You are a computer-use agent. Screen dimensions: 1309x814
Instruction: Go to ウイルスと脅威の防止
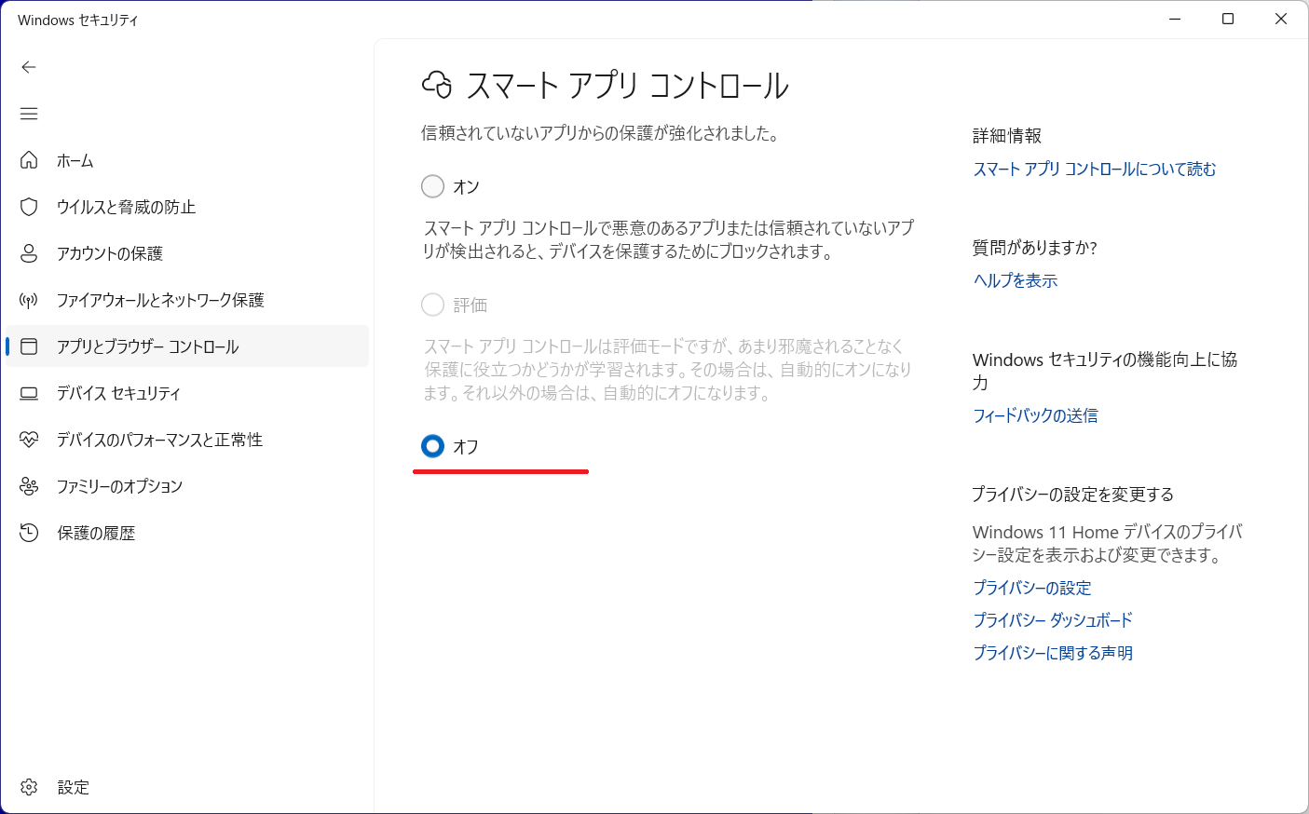pyautogui.click(x=187, y=207)
